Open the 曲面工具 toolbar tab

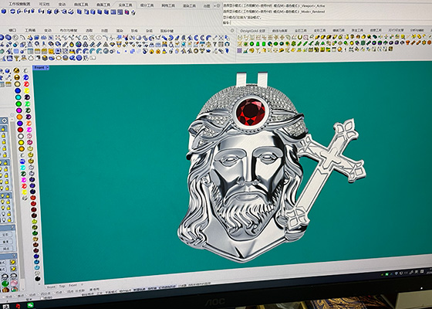[103, 5]
